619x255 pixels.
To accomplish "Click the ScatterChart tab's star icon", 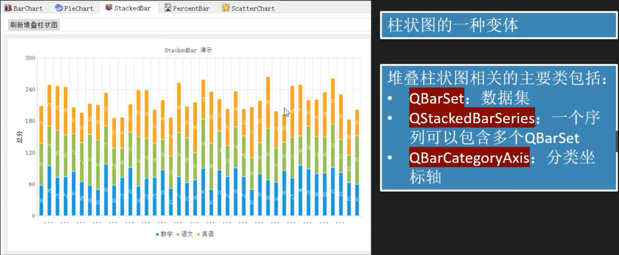I will 225,8.
